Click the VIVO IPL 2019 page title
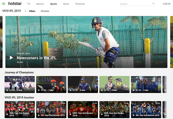Image resolution: width=173 pixels, height=119 pixels. pyautogui.click(x=11, y=11)
